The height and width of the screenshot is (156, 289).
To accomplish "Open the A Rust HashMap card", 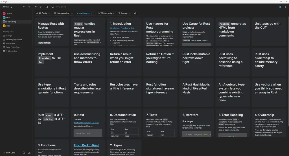I will pos(196,92).
